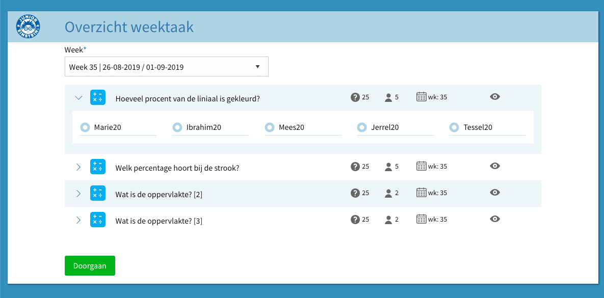Select the Marie20 radio button
The width and height of the screenshot is (604, 298).
(x=85, y=127)
